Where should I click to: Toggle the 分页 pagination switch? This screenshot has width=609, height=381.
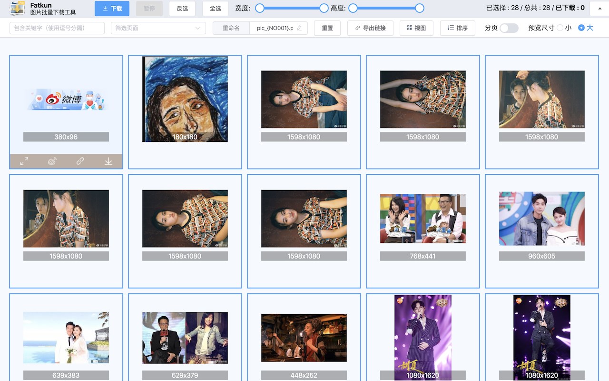(x=509, y=28)
